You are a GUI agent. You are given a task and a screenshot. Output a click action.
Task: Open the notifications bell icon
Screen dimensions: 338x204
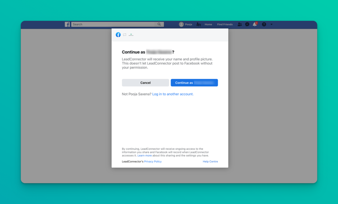255,24
